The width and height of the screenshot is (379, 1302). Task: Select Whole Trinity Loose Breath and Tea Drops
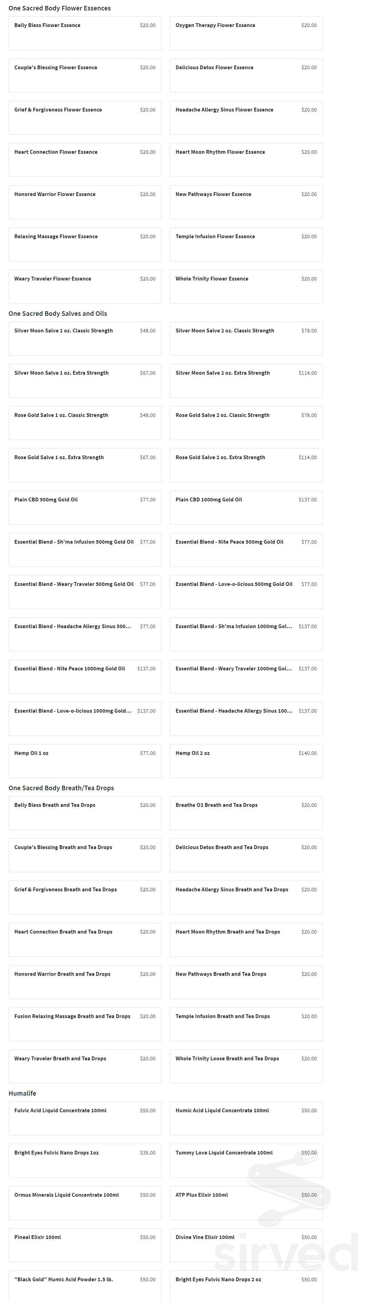pyautogui.click(x=246, y=1067)
